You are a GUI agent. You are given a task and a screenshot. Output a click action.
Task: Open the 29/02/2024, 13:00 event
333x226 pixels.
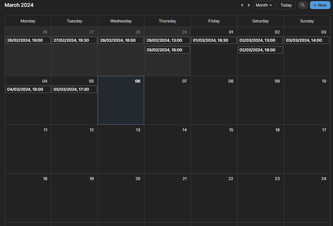pos(167,40)
